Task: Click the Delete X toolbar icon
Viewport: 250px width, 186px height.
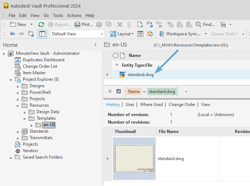Action: (x=120, y=25)
